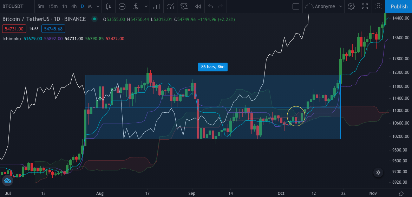The image size is (412, 197).
Task: Switch to the 5m timeframe
Action: pyautogui.click(x=41, y=7)
